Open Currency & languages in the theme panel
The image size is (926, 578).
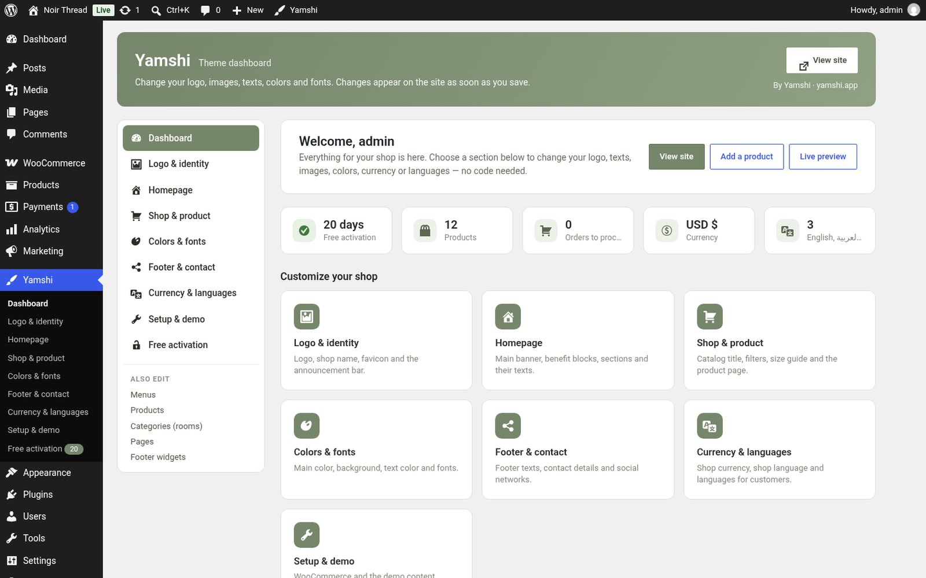click(x=191, y=293)
